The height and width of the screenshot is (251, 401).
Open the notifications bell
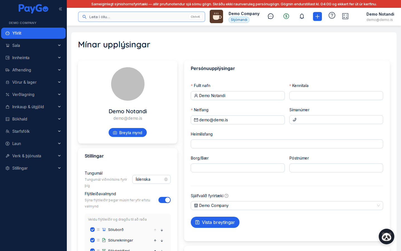(x=302, y=16)
